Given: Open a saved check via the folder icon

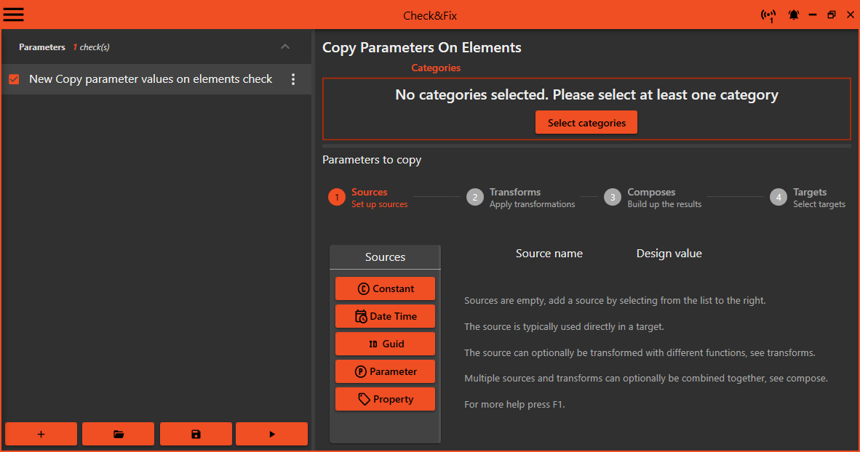Looking at the screenshot, I should coord(118,434).
